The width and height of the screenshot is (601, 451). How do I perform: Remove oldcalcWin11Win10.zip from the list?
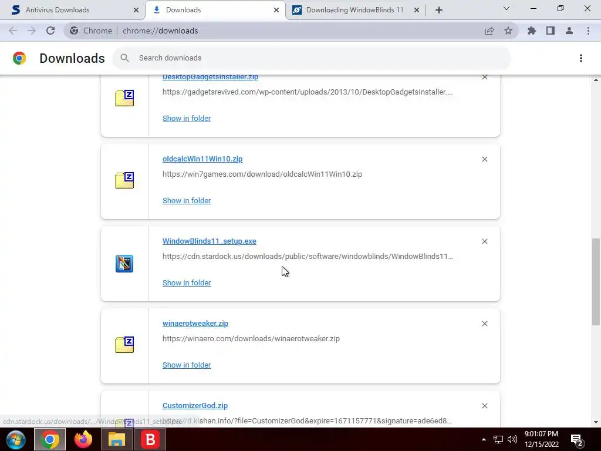tap(484, 159)
